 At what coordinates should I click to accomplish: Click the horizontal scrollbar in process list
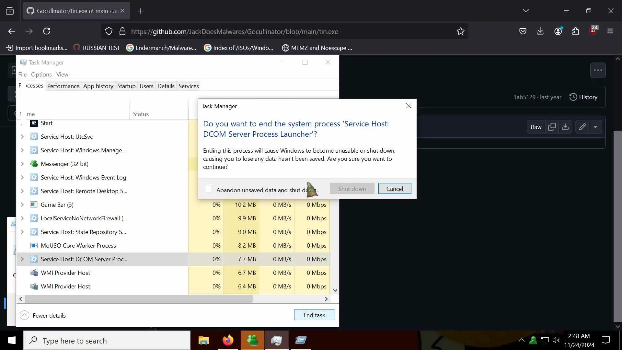[x=139, y=299]
